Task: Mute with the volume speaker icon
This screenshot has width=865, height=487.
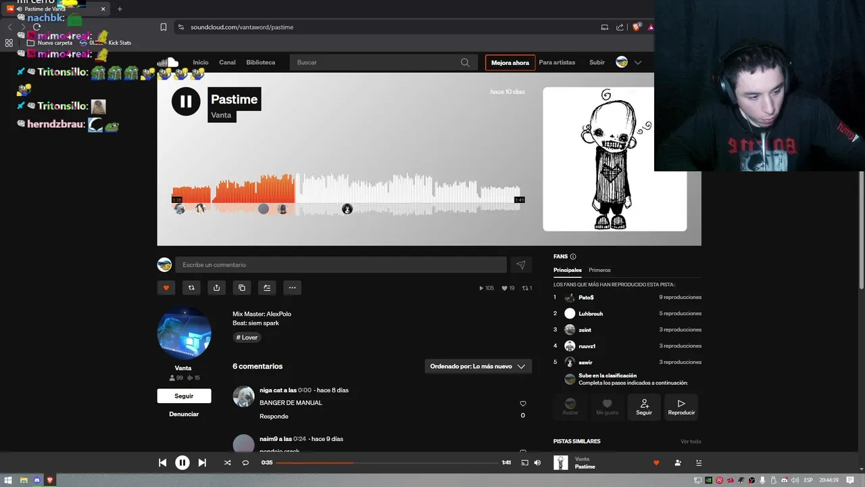Action: [537, 463]
